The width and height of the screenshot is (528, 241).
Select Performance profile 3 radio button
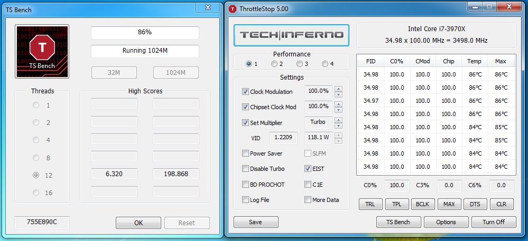pyautogui.click(x=299, y=64)
